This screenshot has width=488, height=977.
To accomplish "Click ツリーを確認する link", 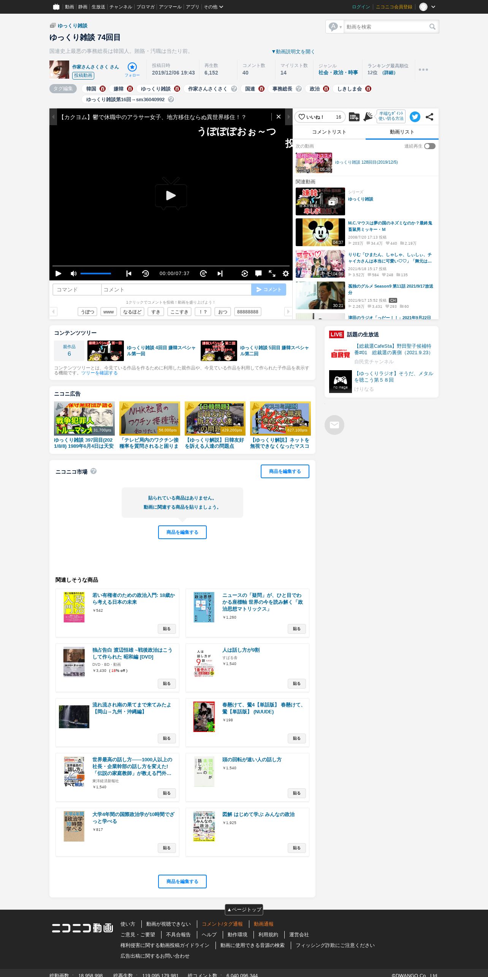I will 100,373.
